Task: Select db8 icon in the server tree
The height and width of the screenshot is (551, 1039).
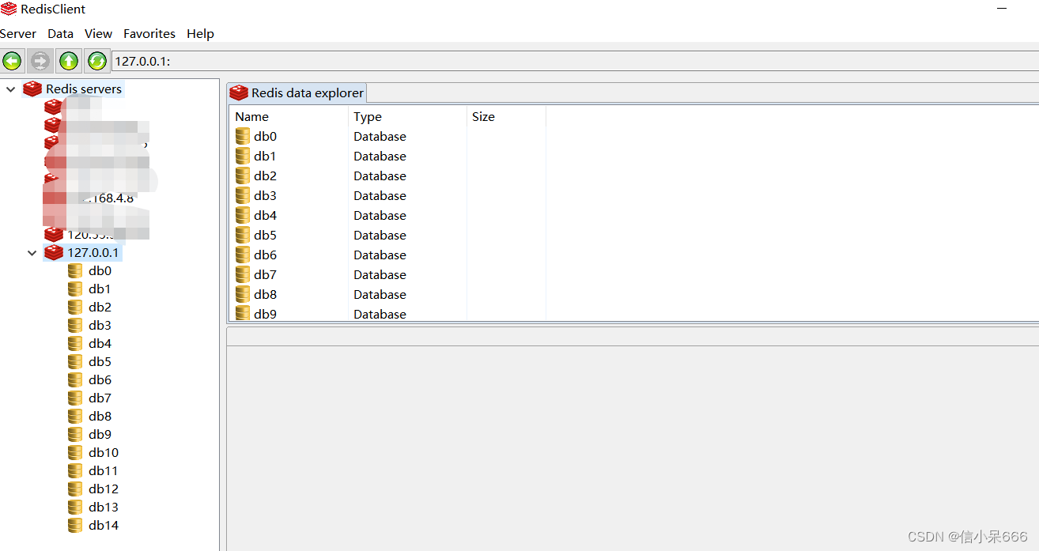Action: click(75, 417)
